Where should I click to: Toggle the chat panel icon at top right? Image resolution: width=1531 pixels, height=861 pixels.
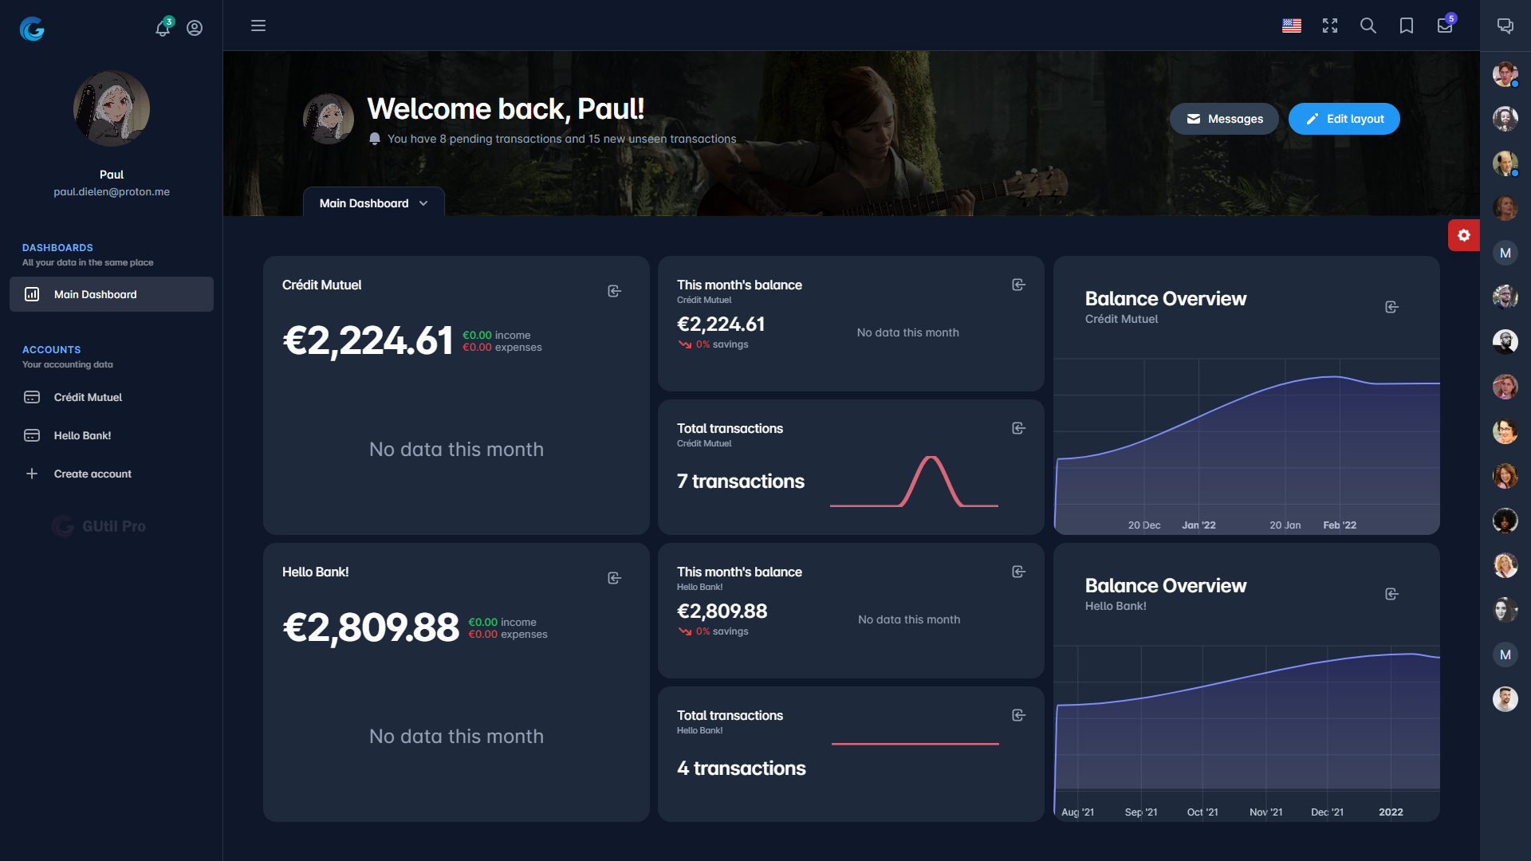[1505, 26]
